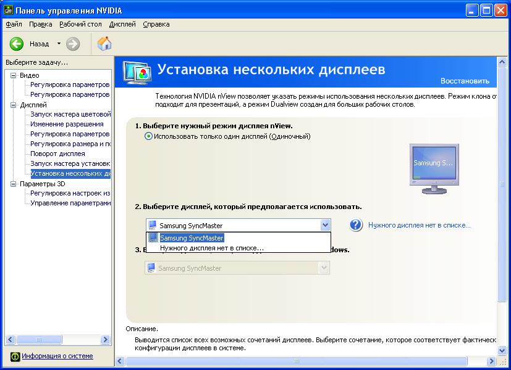
Task: Click the main vertical scrollbar thumb
Action: pyautogui.click(x=502, y=184)
